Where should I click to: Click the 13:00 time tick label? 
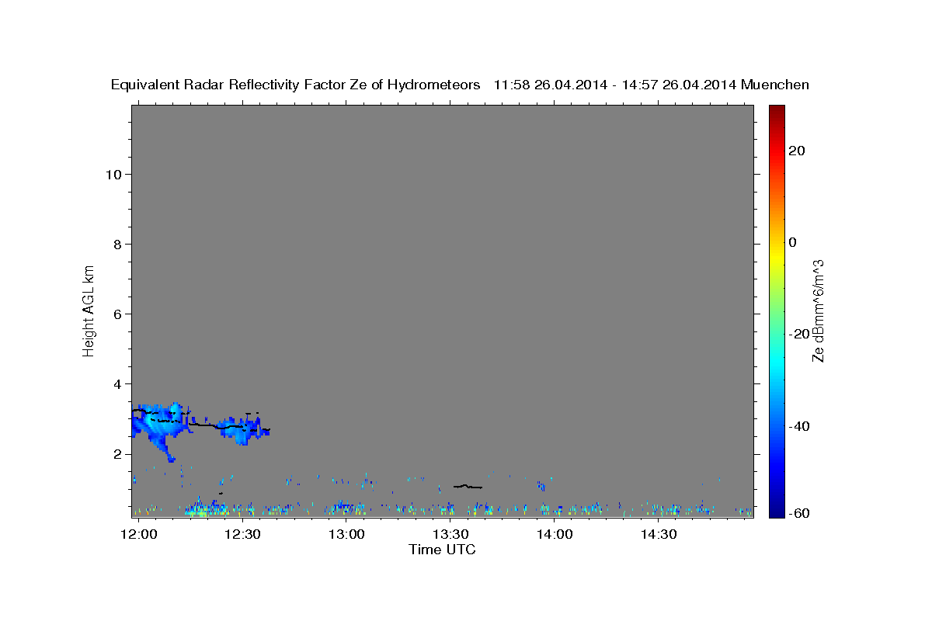coord(346,534)
